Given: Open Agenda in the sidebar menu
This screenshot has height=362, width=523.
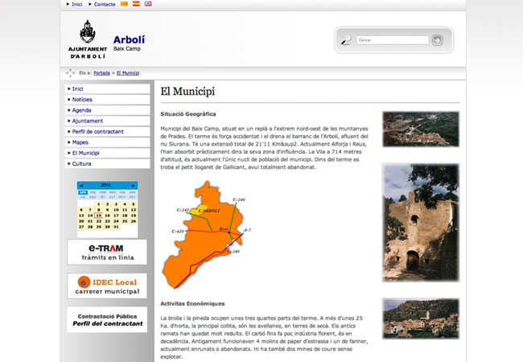Looking at the screenshot, I should click(x=107, y=110).
